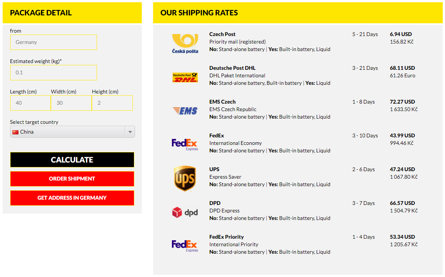
Task: Click the Length (cm) field
Action: click(x=30, y=103)
